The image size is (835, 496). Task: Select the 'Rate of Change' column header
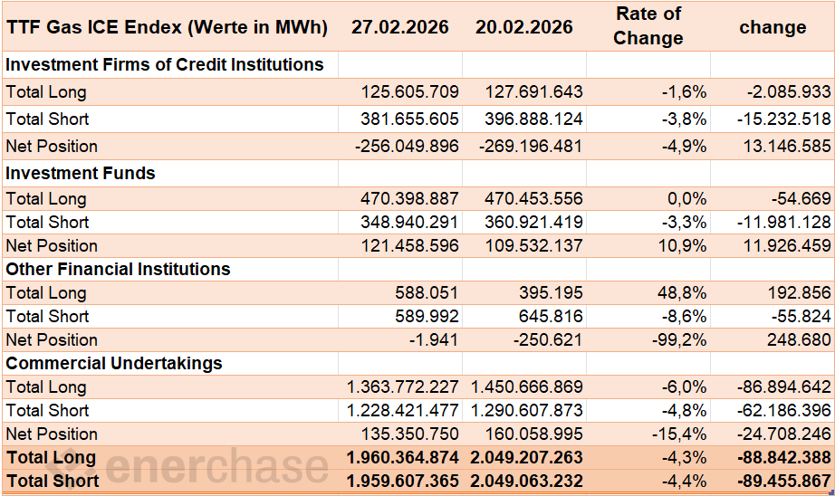648,26
